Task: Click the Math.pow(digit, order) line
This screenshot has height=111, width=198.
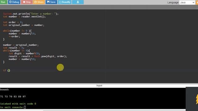Action: [x=38, y=56]
